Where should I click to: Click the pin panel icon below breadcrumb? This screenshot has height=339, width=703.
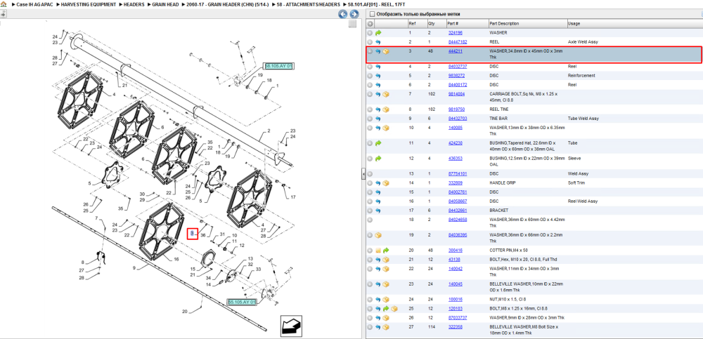pyautogui.click(x=3, y=14)
